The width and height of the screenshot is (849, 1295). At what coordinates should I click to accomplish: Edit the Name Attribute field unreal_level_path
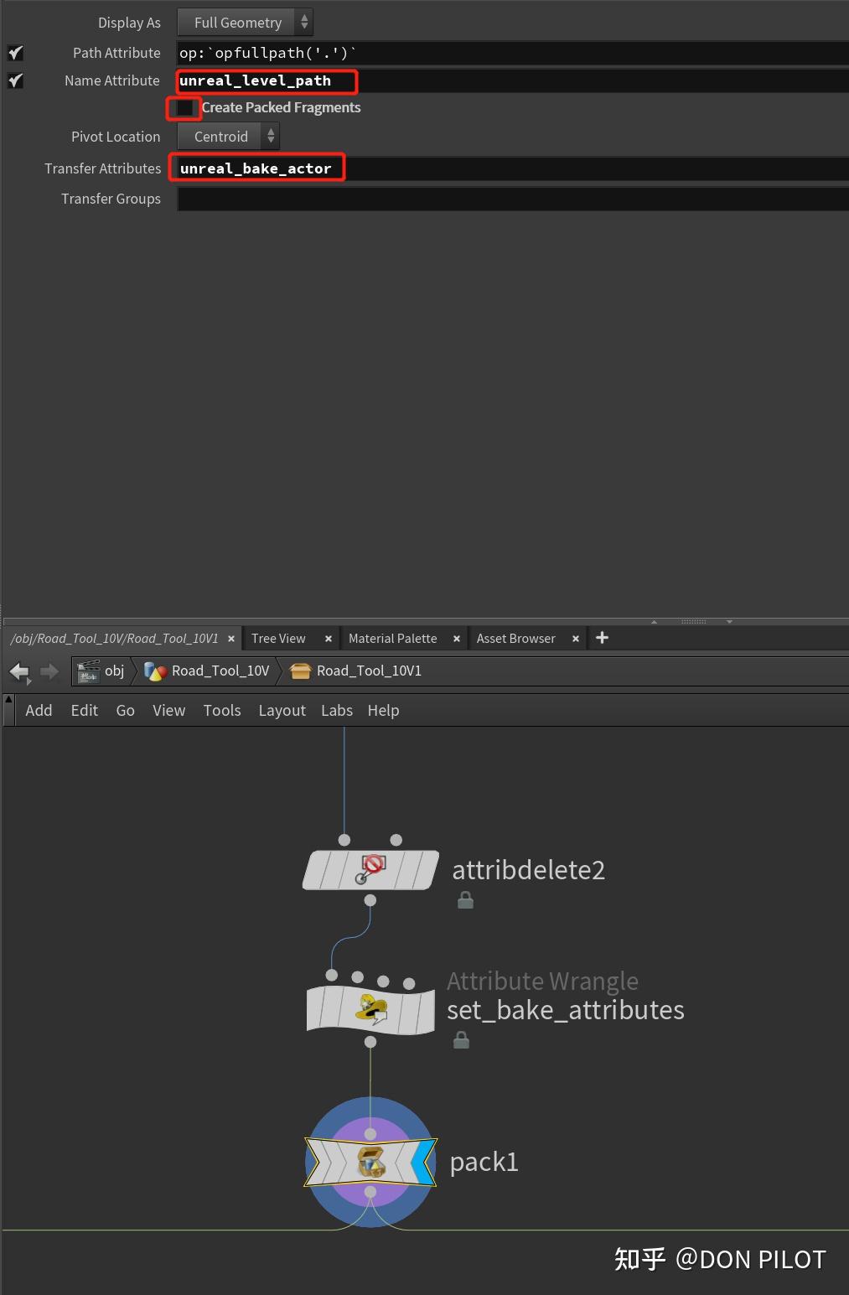click(513, 80)
